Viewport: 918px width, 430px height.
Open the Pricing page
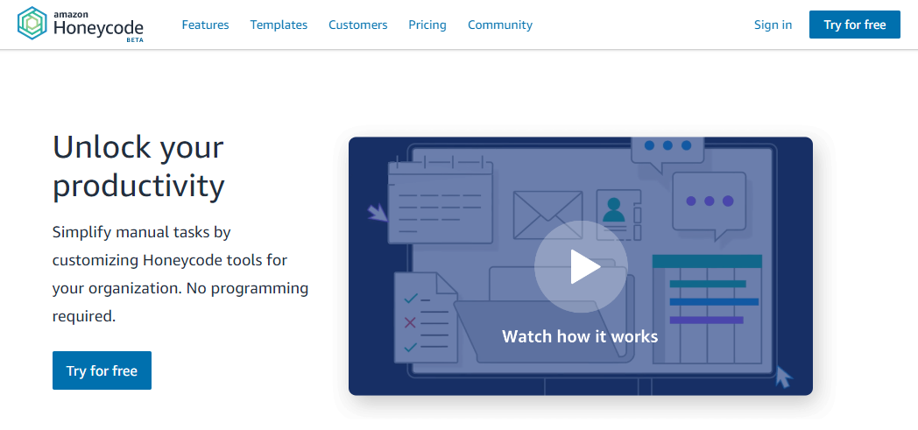pos(427,25)
